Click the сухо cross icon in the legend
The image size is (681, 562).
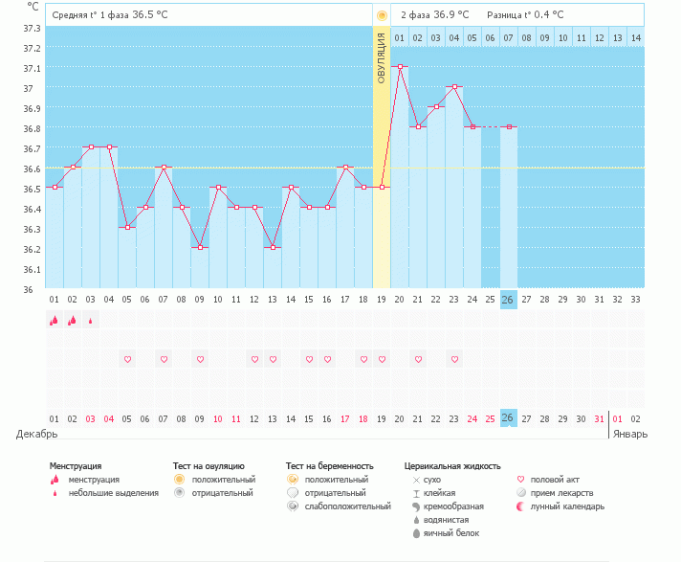pos(416,479)
